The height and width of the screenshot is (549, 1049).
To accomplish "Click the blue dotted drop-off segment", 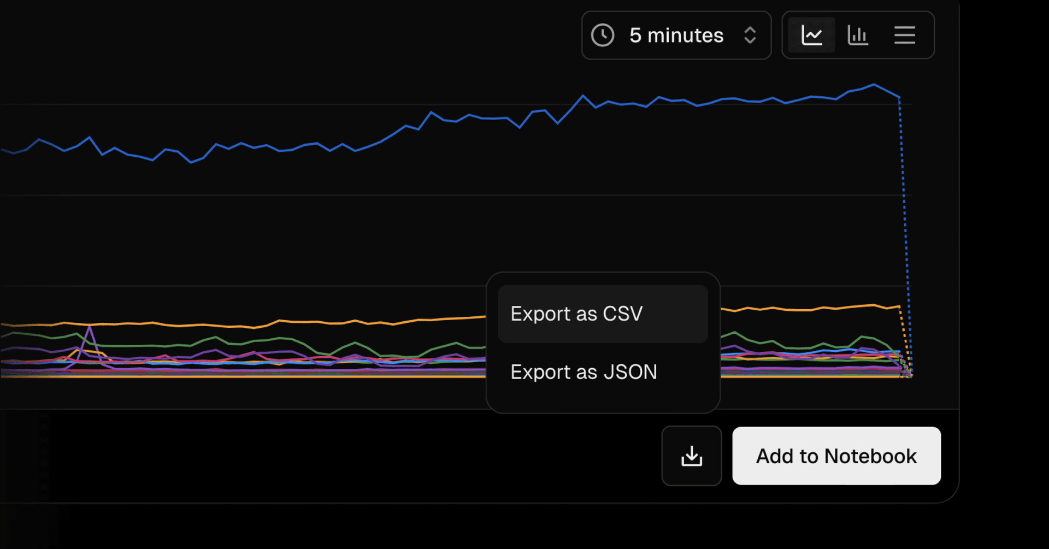I will point(904,219).
